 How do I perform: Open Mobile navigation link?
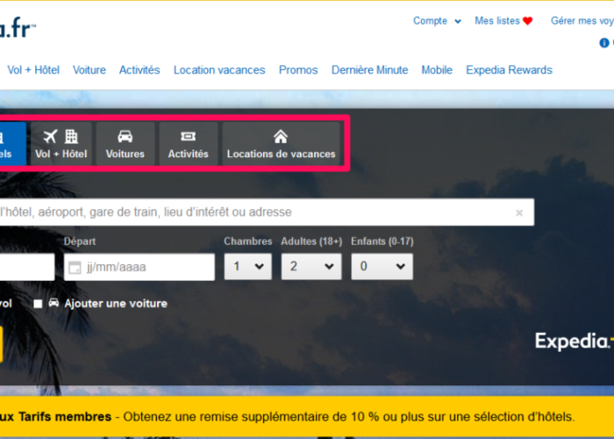437,70
